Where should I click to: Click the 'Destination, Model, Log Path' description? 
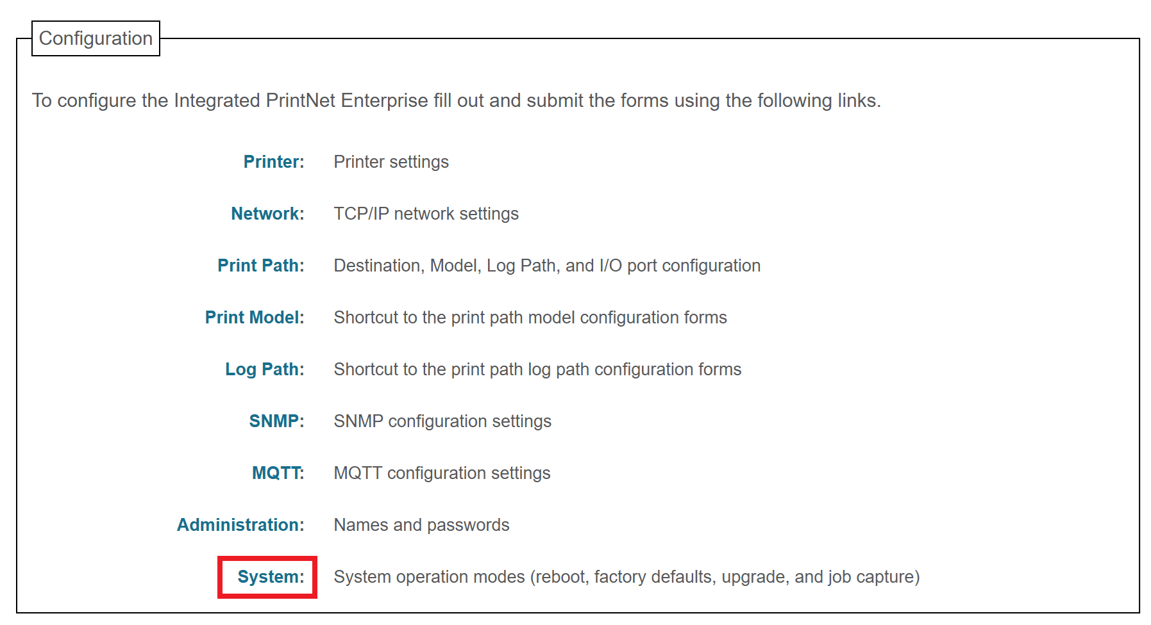point(547,266)
